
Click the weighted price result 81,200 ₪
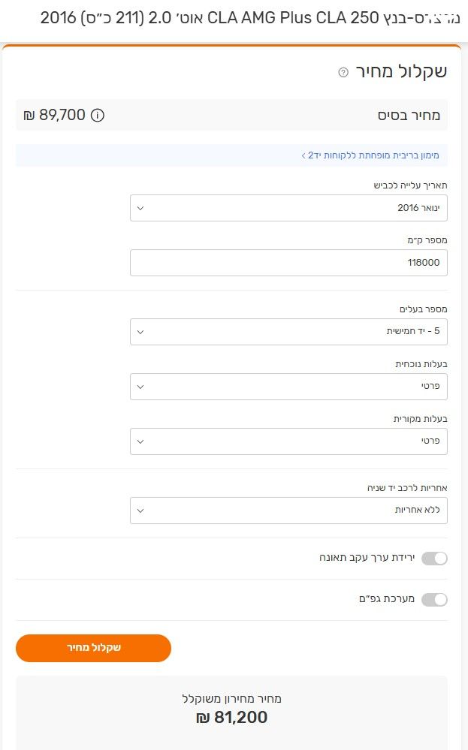pos(234,718)
